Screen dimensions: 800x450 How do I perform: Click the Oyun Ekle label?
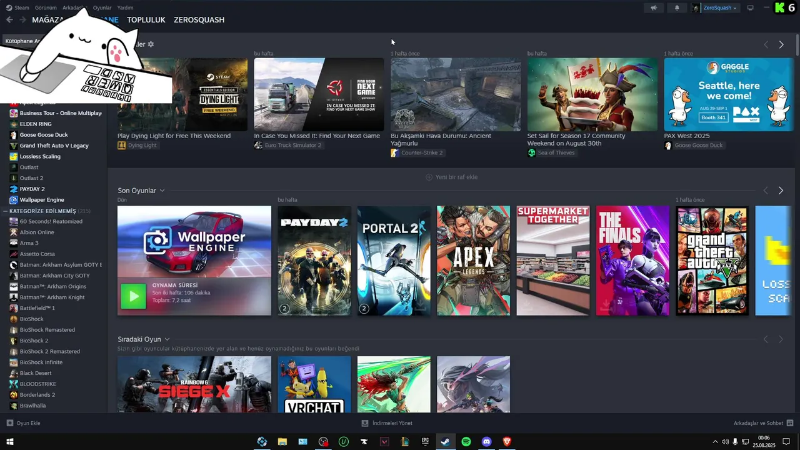[x=29, y=423]
